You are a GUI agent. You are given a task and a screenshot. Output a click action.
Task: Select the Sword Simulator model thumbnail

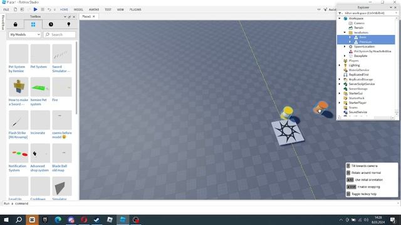click(62, 54)
